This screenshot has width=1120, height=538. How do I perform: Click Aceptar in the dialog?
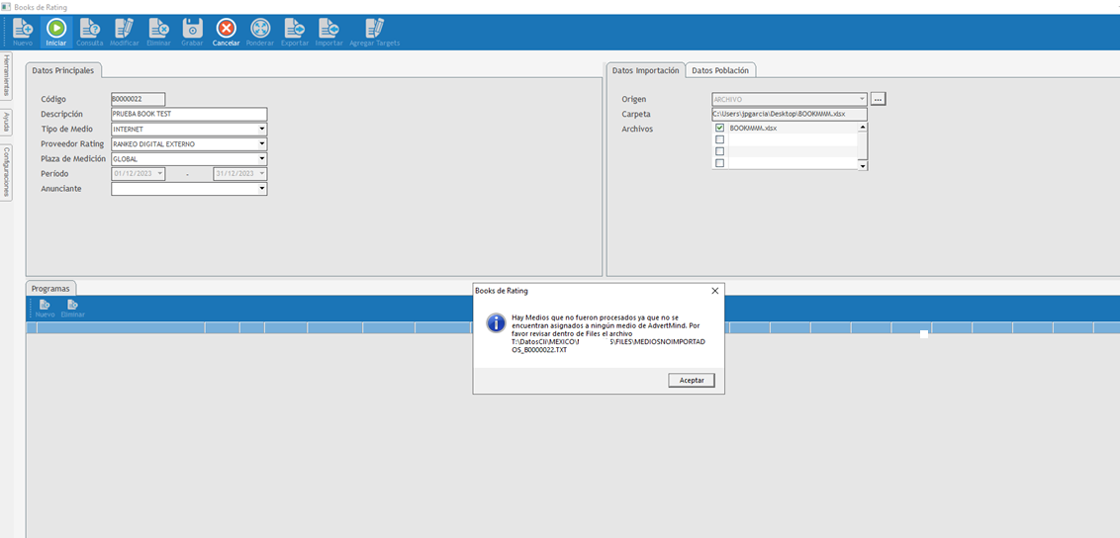click(x=692, y=381)
